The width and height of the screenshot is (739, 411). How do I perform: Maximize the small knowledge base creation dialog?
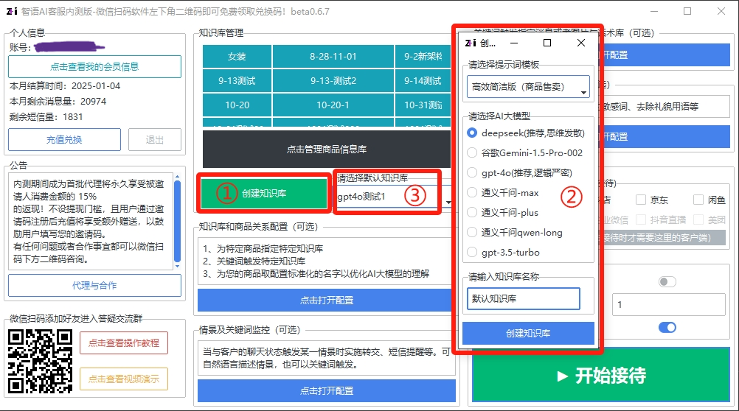point(547,43)
